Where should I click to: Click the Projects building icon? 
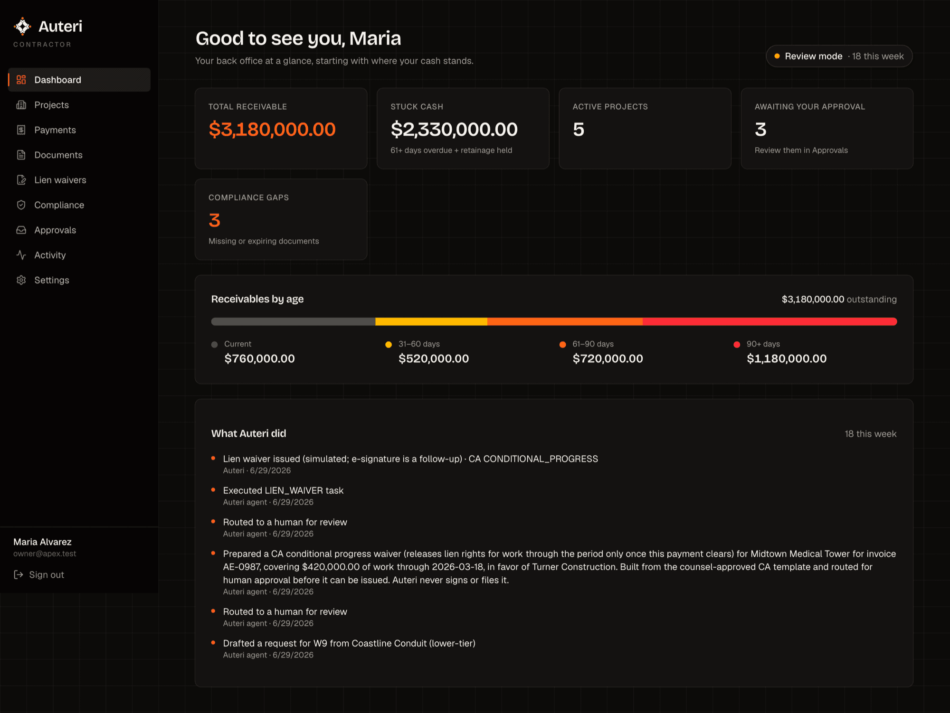tap(21, 105)
